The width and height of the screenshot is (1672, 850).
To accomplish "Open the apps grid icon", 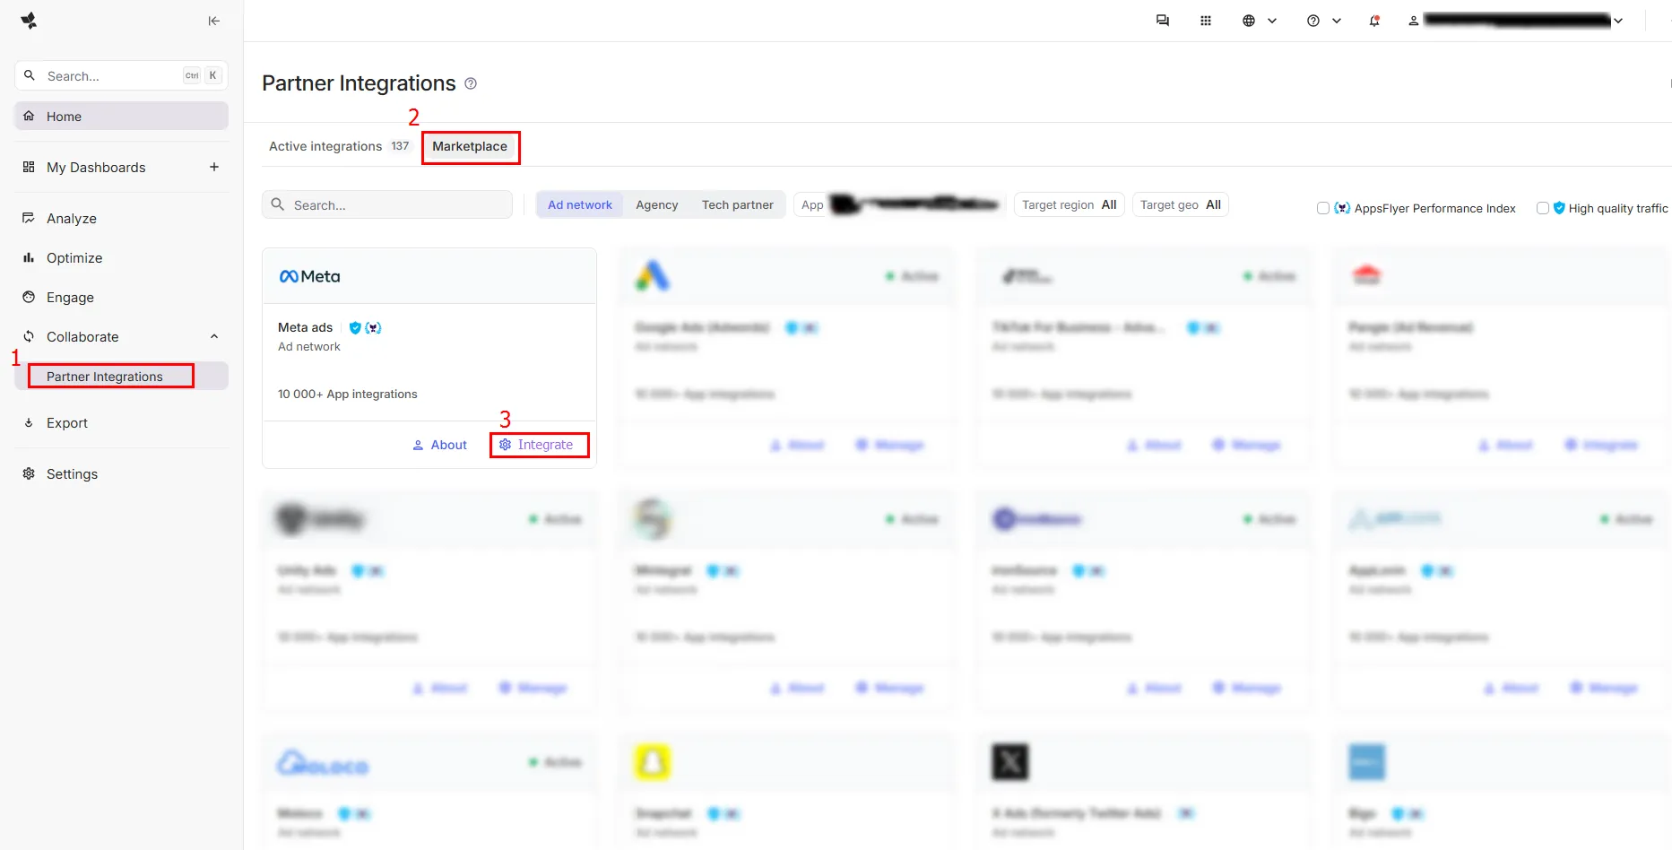I will [x=1206, y=21].
